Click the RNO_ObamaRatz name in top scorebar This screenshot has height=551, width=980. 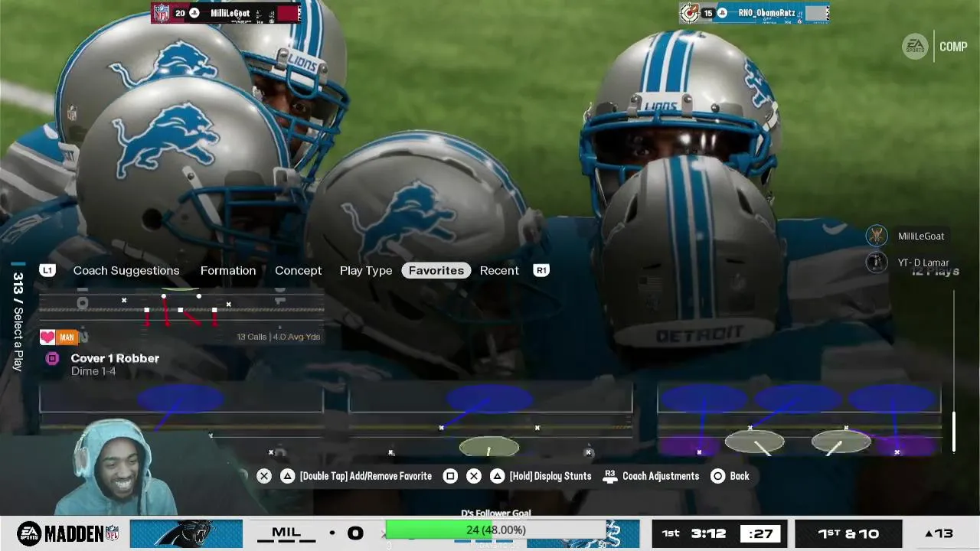point(766,13)
